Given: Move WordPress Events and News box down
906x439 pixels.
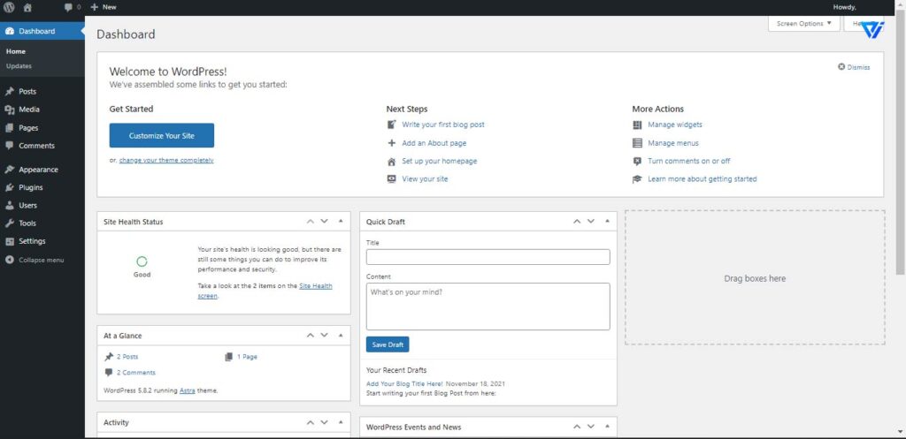Looking at the screenshot, I should point(590,427).
